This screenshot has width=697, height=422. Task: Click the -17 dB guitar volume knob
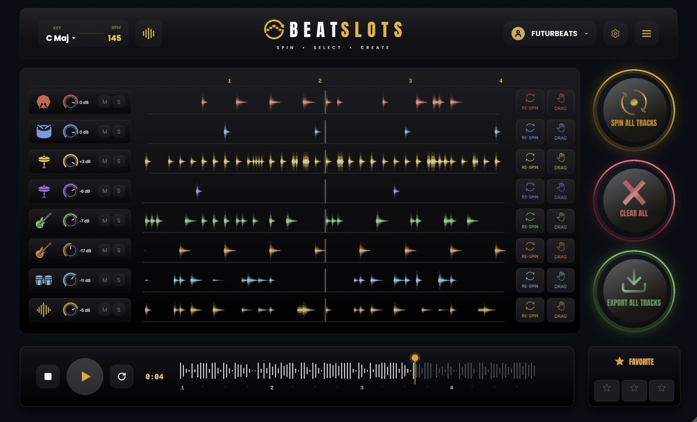pos(70,251)
